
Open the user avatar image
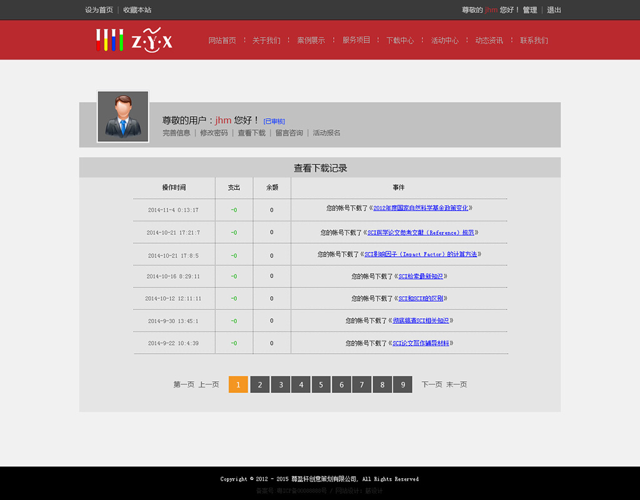122,116
